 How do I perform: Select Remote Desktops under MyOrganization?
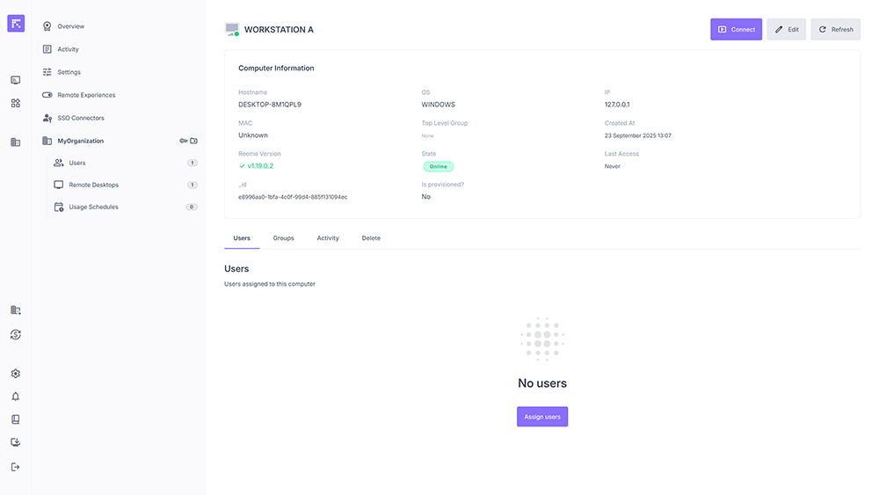pyautogui.click(x=93, y=185)
